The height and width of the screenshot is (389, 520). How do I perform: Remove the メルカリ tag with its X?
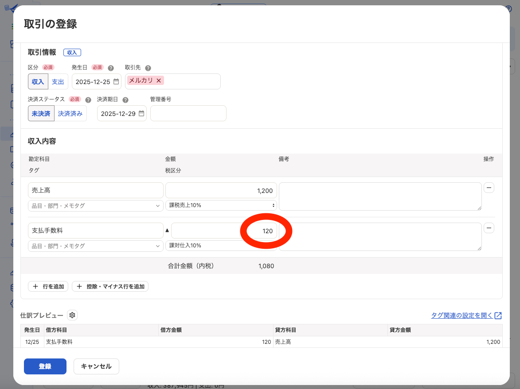(159, 81)
